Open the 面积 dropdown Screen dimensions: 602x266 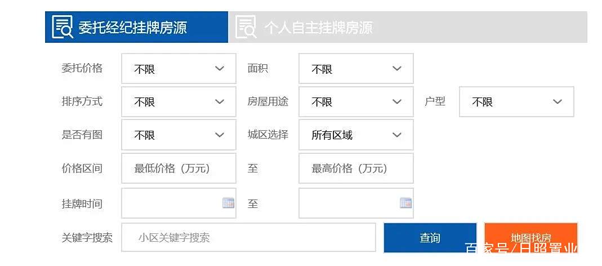coord(356,69)
